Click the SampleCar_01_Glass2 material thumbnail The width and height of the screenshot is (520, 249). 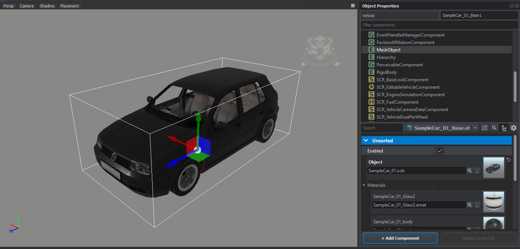click(494, 202)
